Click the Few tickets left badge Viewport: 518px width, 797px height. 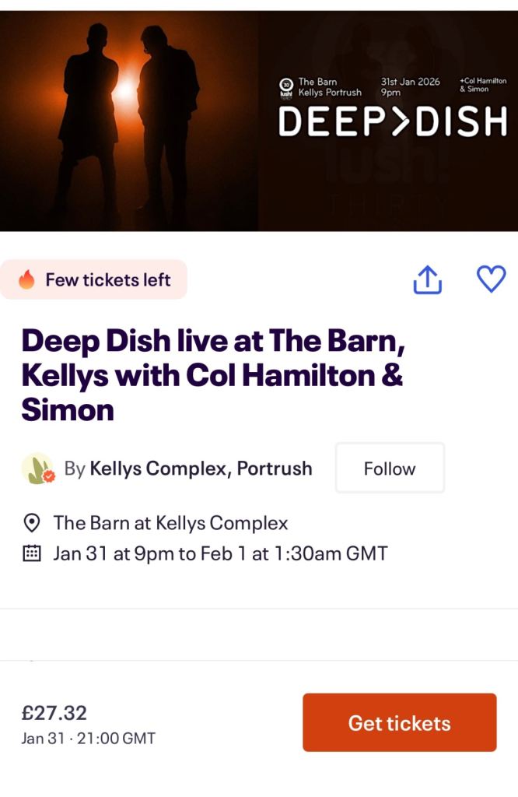94,280
